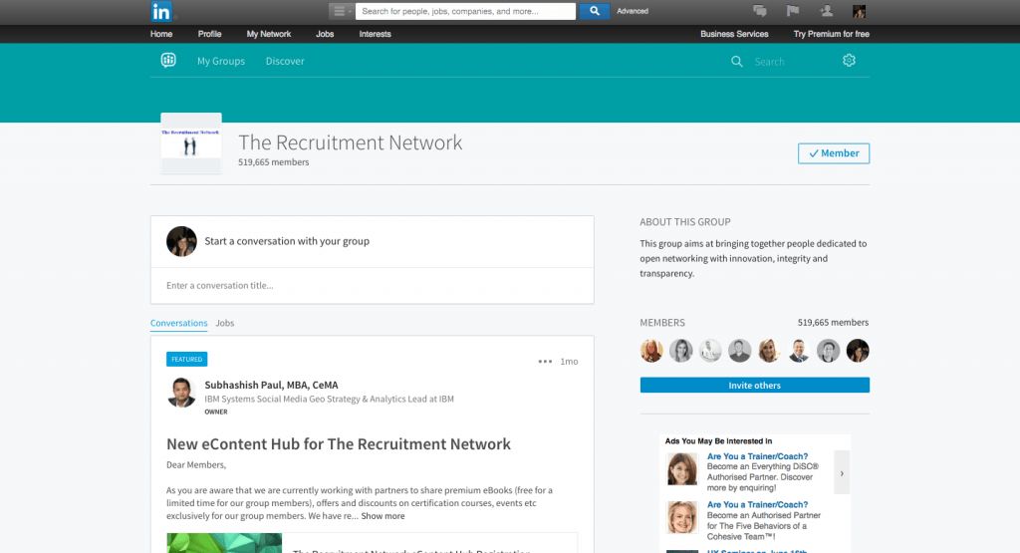Open Business Services
The image size is (1020, 553).
point(734,34)
